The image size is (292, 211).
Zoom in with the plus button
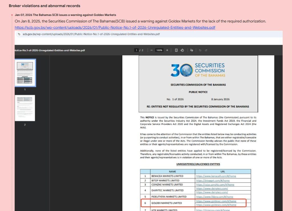[x=167, y=50]
